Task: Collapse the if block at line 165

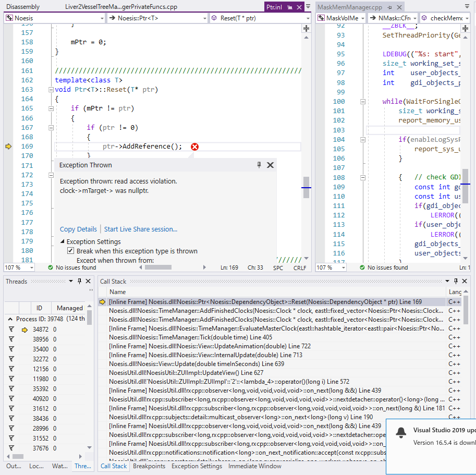Action: [x=51, y=108]
